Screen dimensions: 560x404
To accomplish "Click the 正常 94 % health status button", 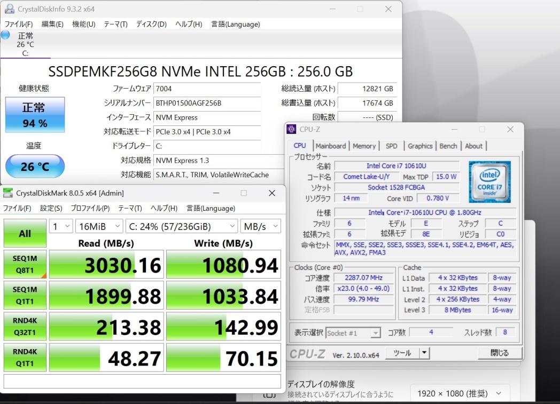I will pos(35,115).
